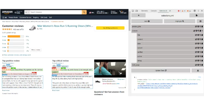Click Read more under the positive review
The image size is (204, 104).
click(x=6, y=91)
